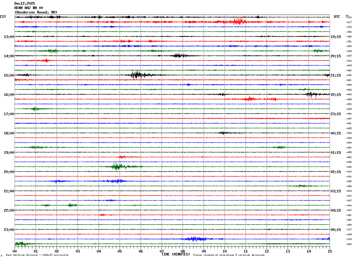Select the 14:00 CST hour label
The height and width of the screenshot is (259, 353).
click(9, 56)
